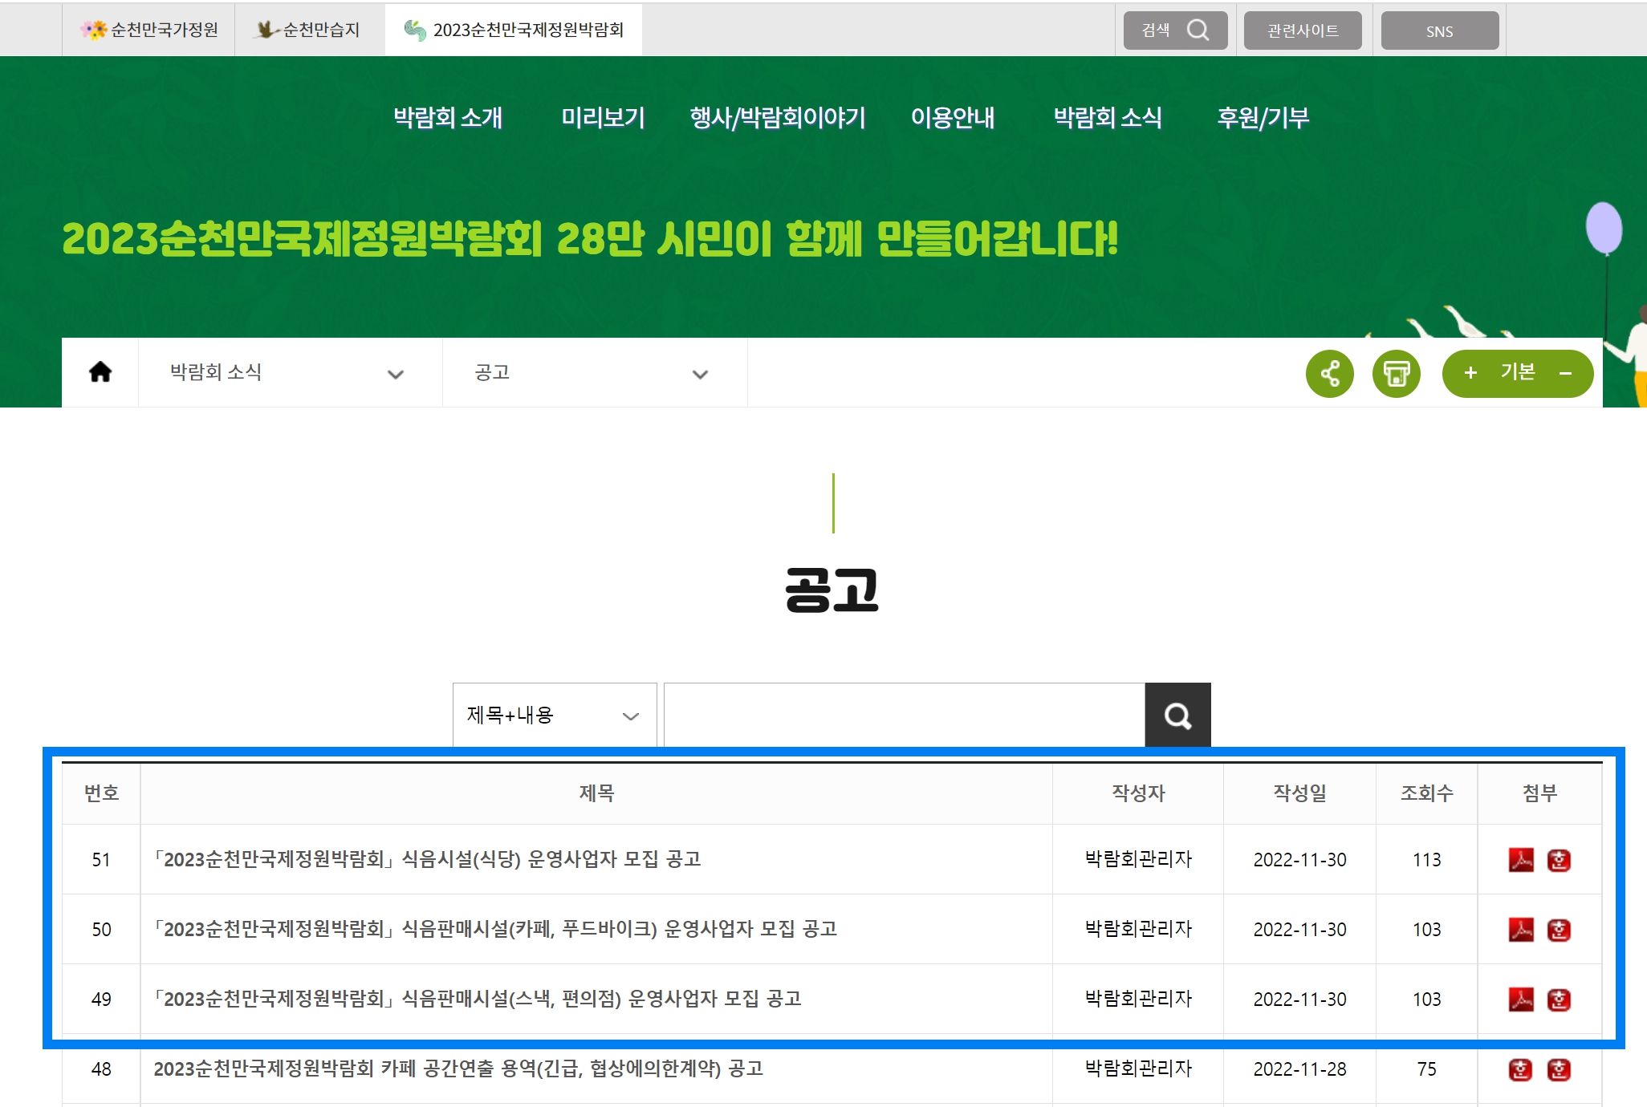Select the 2023순천만국제정원박람회 tab
Screen dimensions: 1647x1107
point(514,30)
